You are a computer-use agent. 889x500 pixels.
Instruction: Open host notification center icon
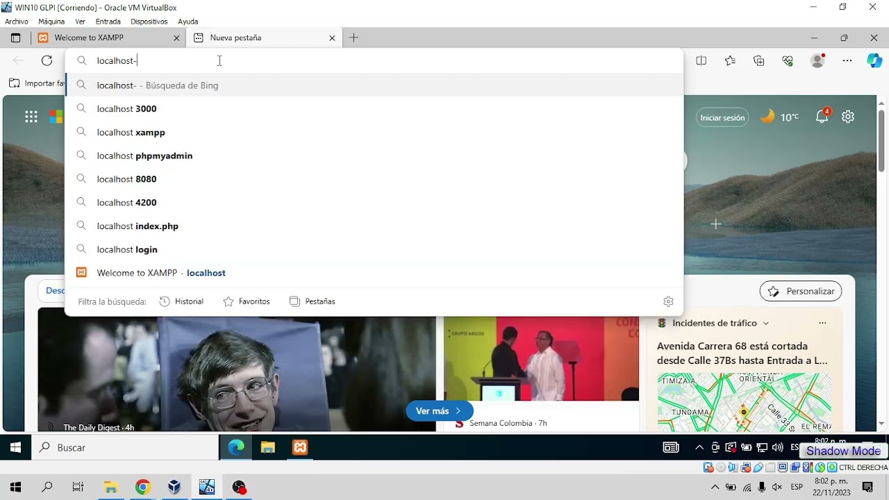[x=867, y=487]
